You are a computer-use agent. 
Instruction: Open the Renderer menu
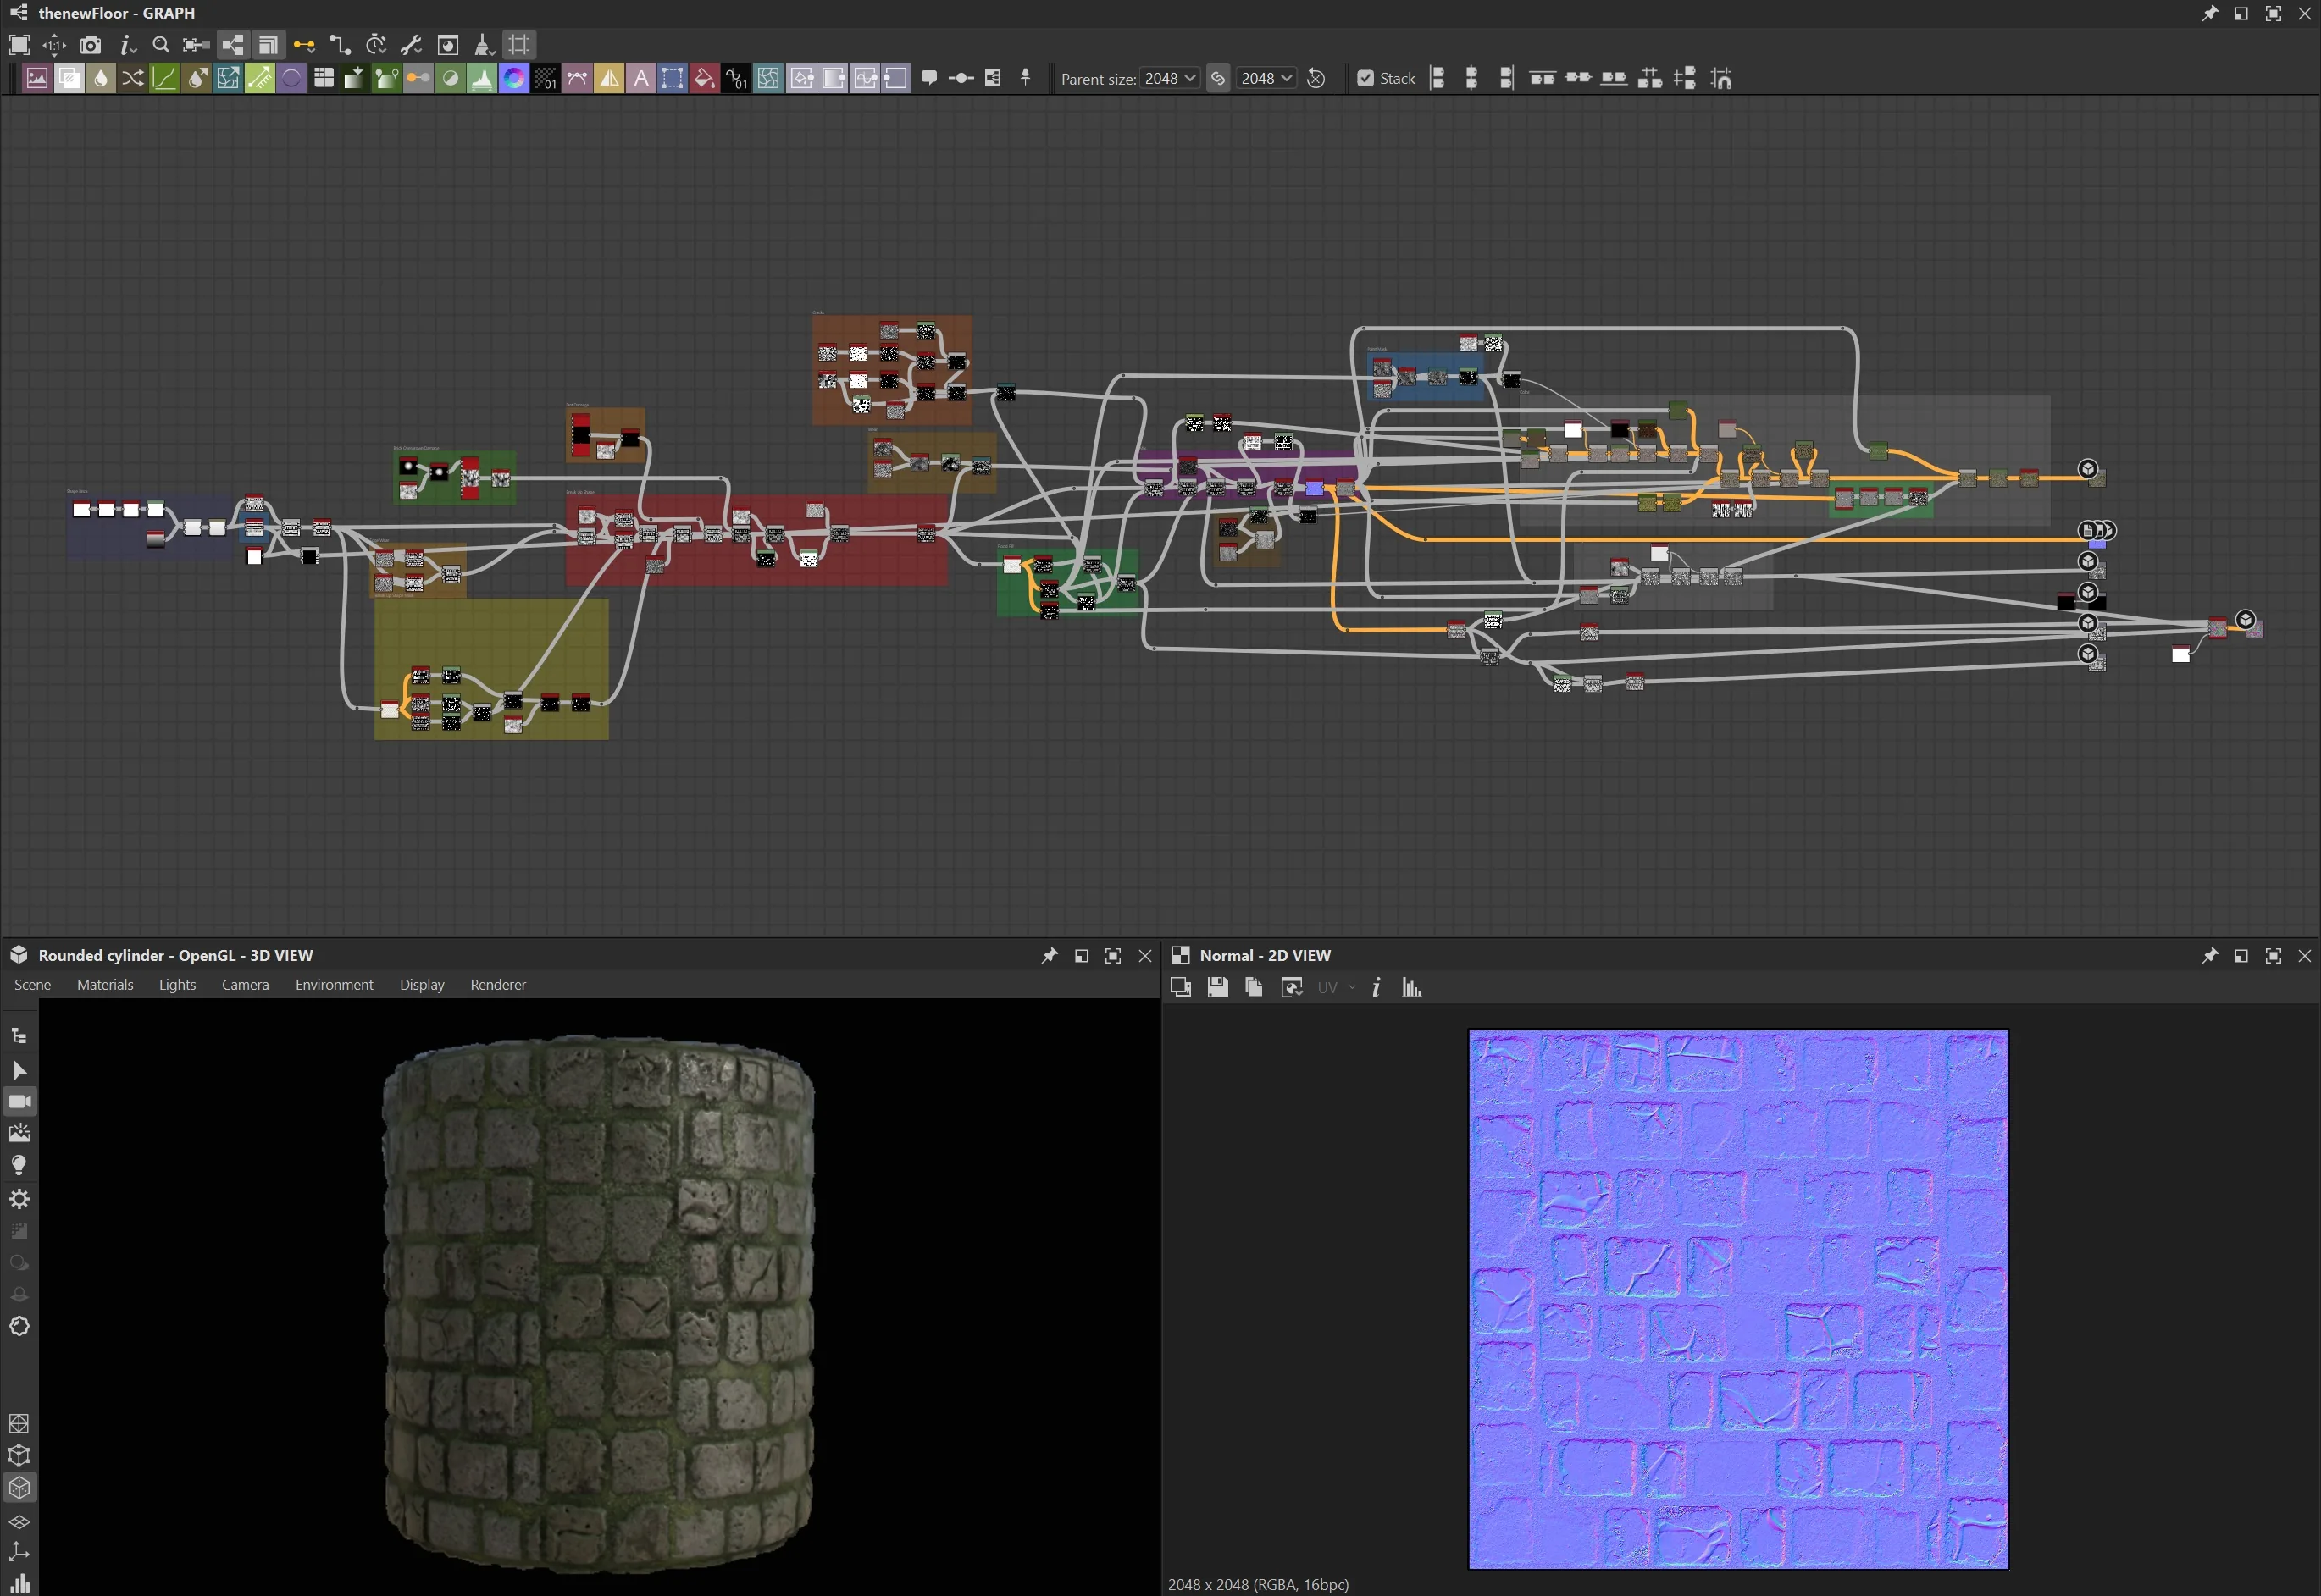pyautogui.click(x=498, y=985)
